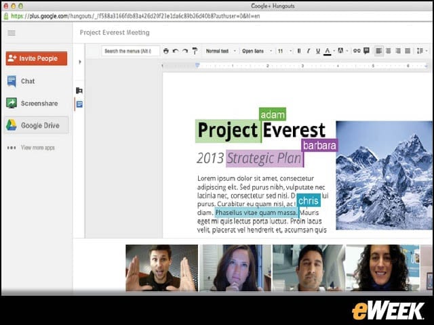434x325 pixels.
Task: Expand the collapsed side panel arrow
Action: 80,62
